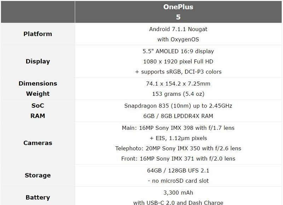This screenshot has width=283, height=205.
Task: Select the Platform row label
Action: pos(37,34)
